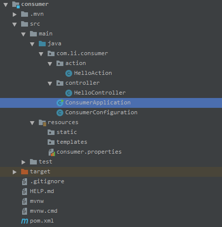Click the resources folder icon
The height and width of the screenshot is (227, 222).
coord(42,123)
